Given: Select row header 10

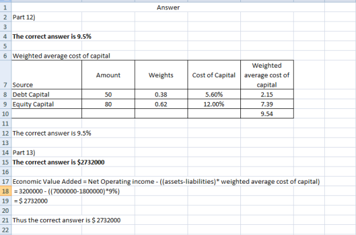Looking at the screenshot, I should point(6,113).
